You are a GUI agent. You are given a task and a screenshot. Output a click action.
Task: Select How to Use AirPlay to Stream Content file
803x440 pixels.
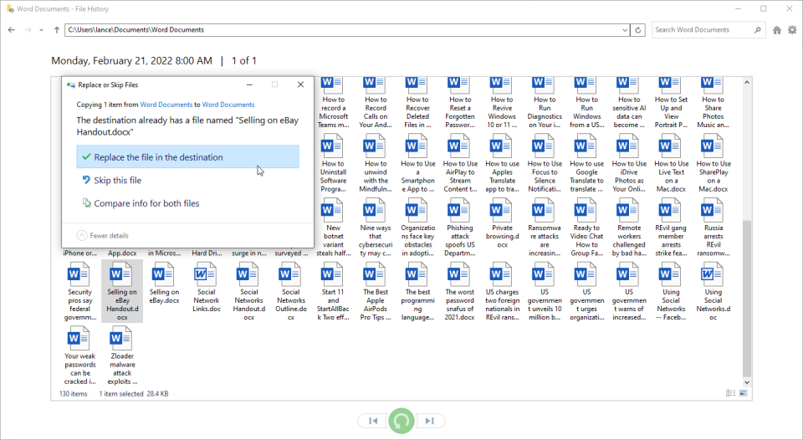pos(460,163)
